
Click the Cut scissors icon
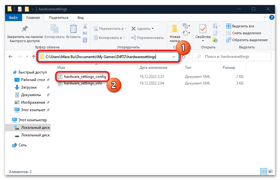[85, 26]
